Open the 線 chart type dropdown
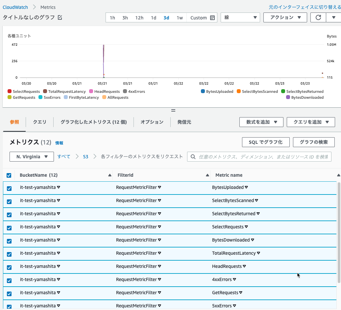 (240, 17)
